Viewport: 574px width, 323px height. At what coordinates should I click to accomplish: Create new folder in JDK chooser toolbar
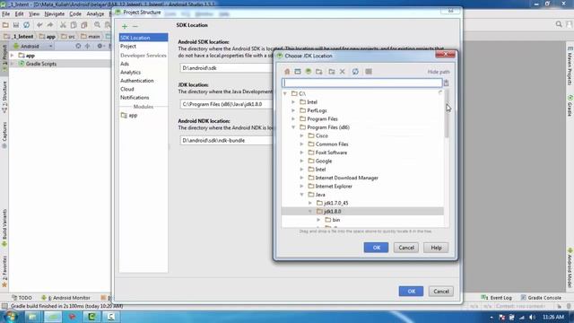coord(332,72)
